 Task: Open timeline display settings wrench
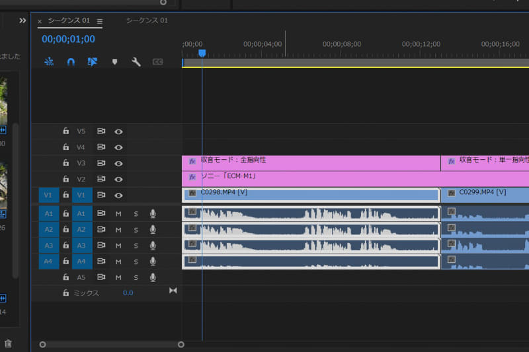(x=136, y=61)
